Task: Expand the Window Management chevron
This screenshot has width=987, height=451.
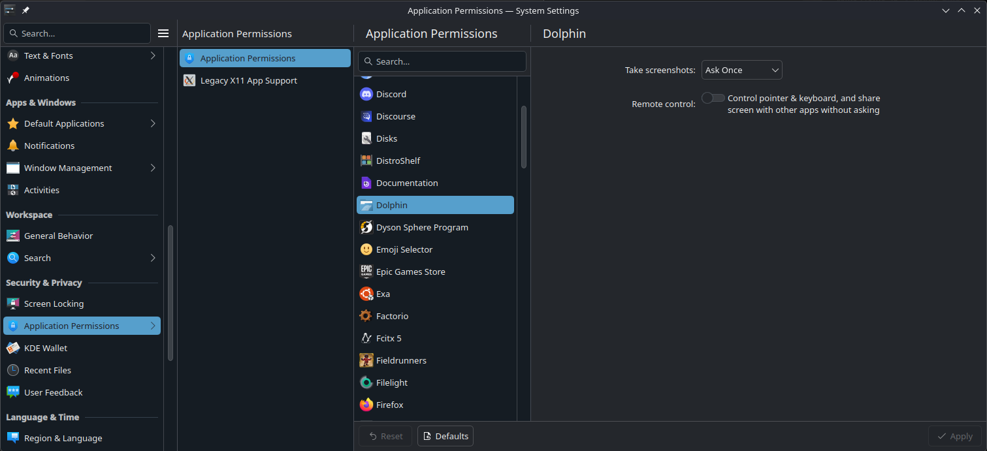Action: point(153,168)
